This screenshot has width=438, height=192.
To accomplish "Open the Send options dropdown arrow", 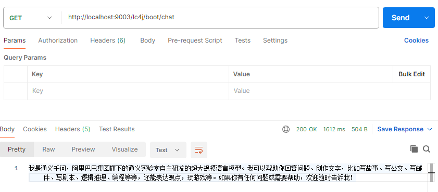I will pos(427,18).
